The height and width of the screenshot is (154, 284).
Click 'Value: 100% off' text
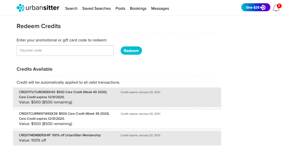tap(32, 140)
